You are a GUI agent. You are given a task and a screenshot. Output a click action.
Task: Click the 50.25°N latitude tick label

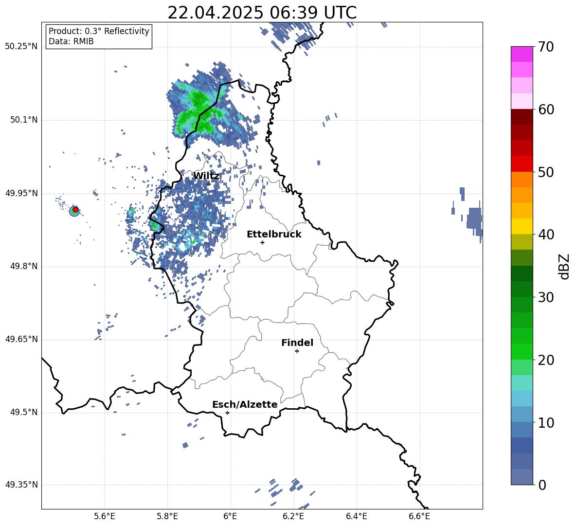(21, 47)
